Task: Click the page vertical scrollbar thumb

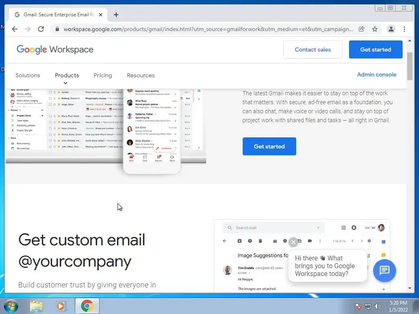Action: point(410,66)
